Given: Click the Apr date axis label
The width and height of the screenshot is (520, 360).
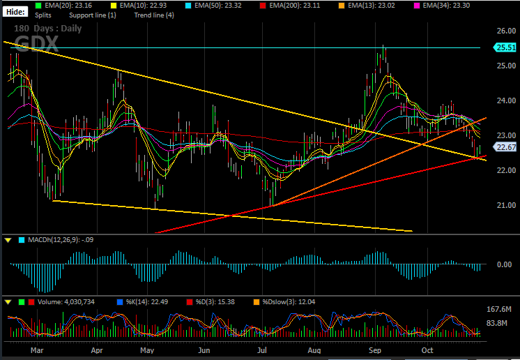Looking at the screenshot, I should pyautogui.click(x=97, y=350).
